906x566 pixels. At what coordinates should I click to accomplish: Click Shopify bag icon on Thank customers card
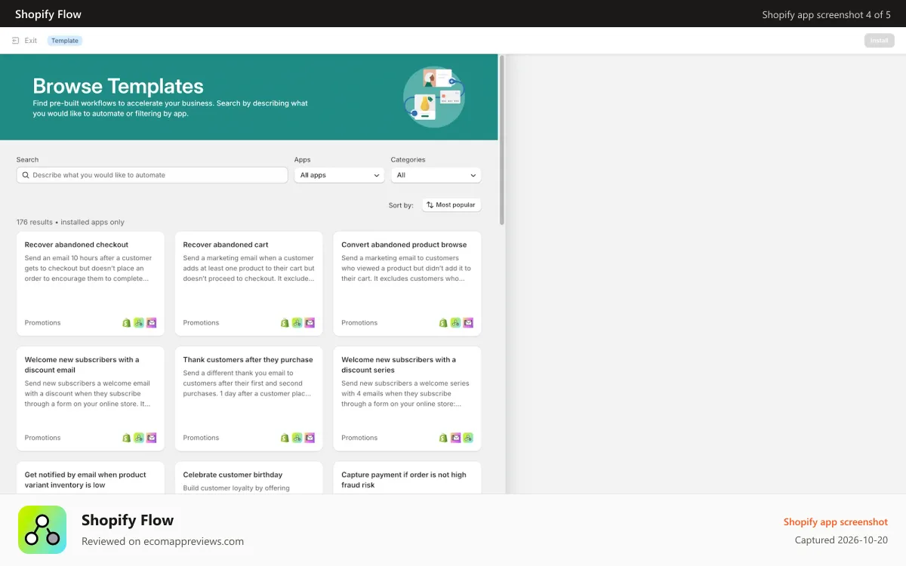point(285,438)
